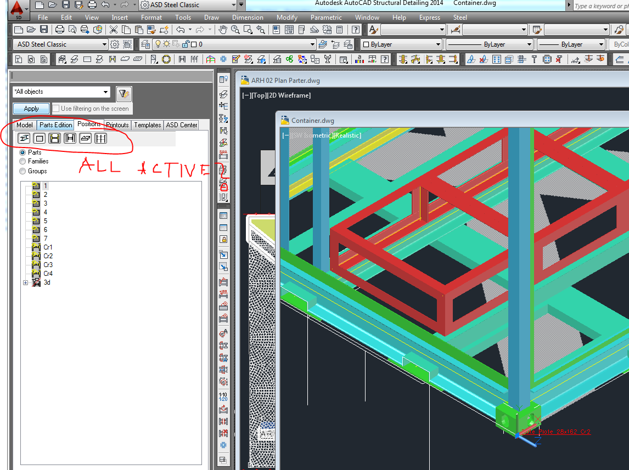Image resolution: width=629 pixels, height=470 pixels.
Task: Expand the 3d tree node
Action: click(x=25, y=282)
